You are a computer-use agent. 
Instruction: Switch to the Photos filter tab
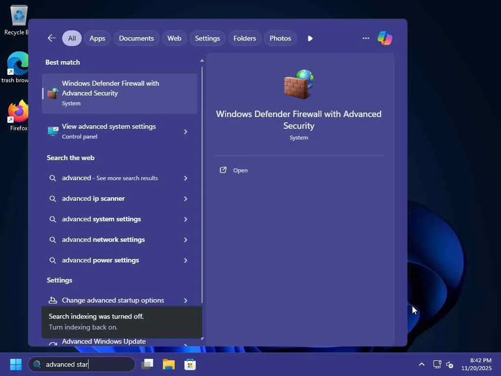pos(280,38)
